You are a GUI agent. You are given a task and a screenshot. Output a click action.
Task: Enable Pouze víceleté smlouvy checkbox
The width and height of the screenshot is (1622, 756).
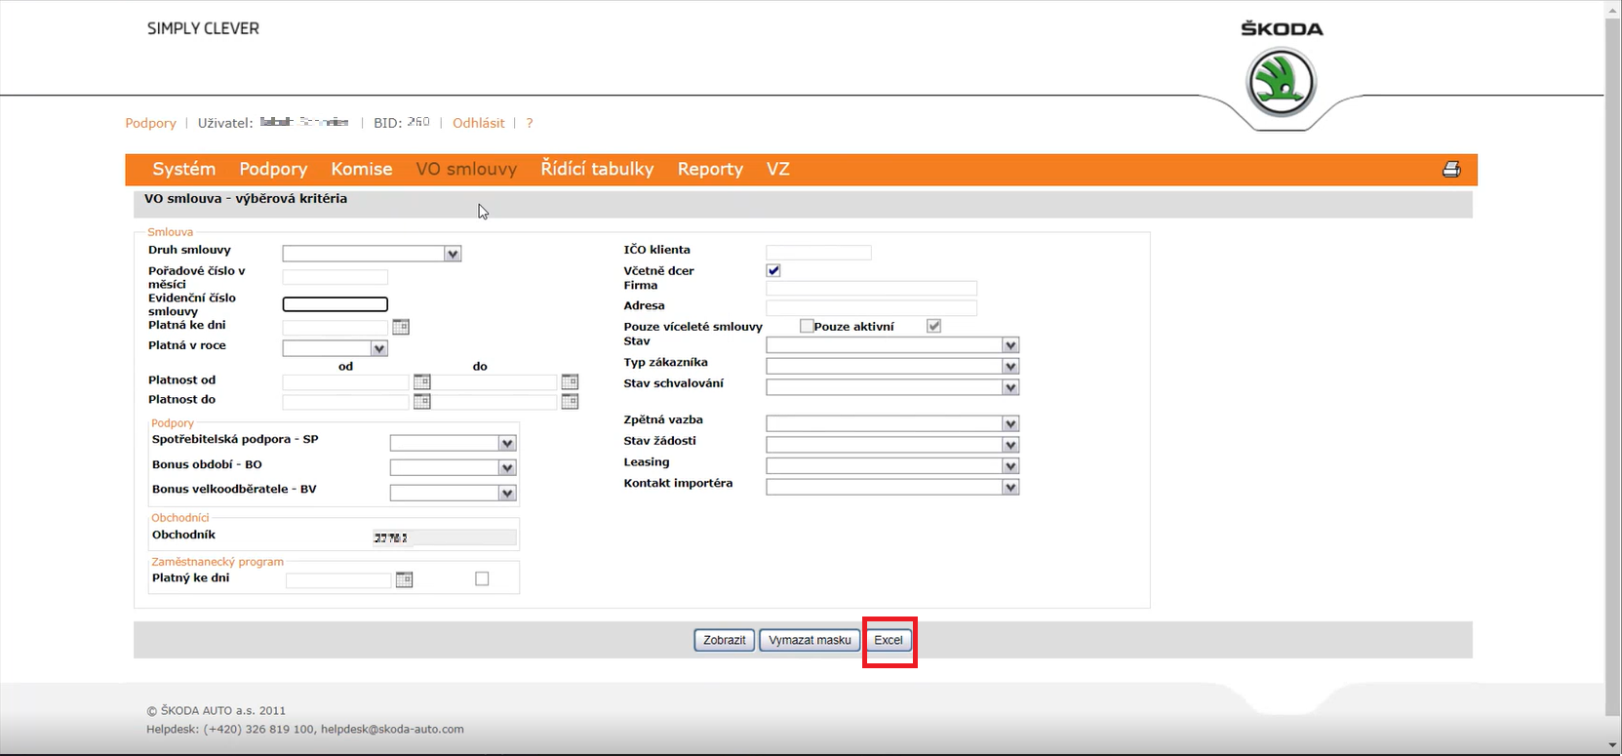pyautogui.click(x=807, y=326)
